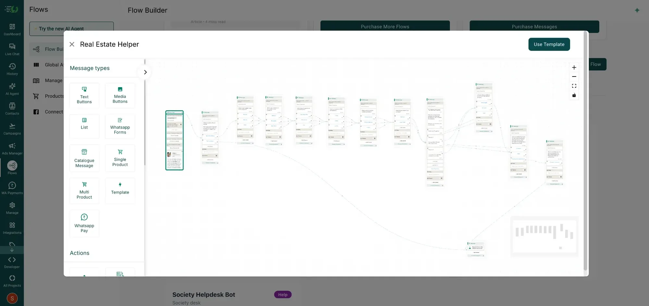
Task: Open the Manage gear in the sidebar
Action: [12, 208]
